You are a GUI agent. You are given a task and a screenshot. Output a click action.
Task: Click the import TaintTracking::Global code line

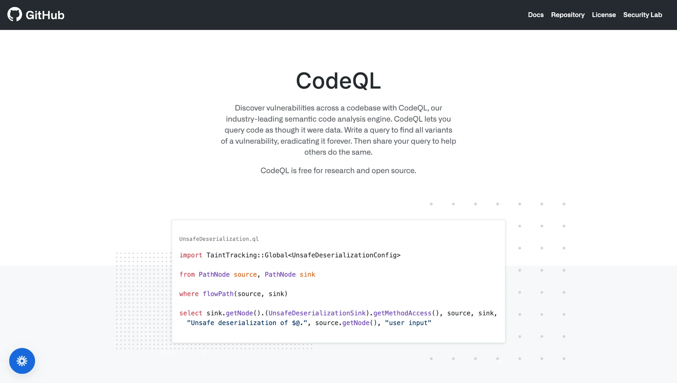point(290,255)
